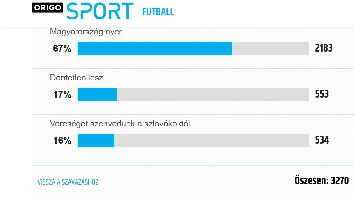
Task: Click the gray remainder of Döntetlen lesz bar
Action: (x=213, y=94)
